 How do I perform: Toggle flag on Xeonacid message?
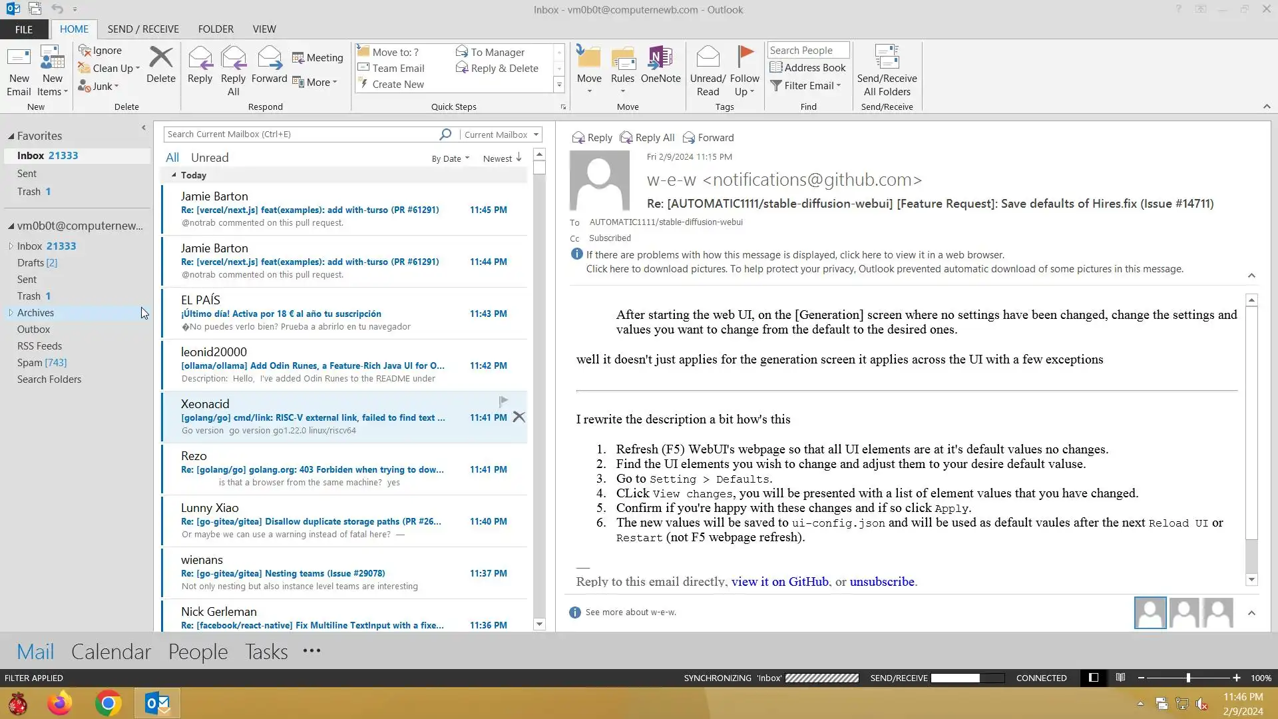(x=503, y=401)
